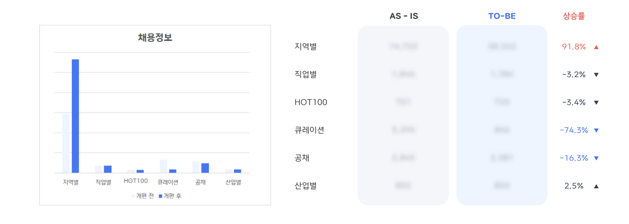This screenshot has height=224, width=629.
Task: Click the red up arrow beside 91.8%
Action: tap(596, 47)
